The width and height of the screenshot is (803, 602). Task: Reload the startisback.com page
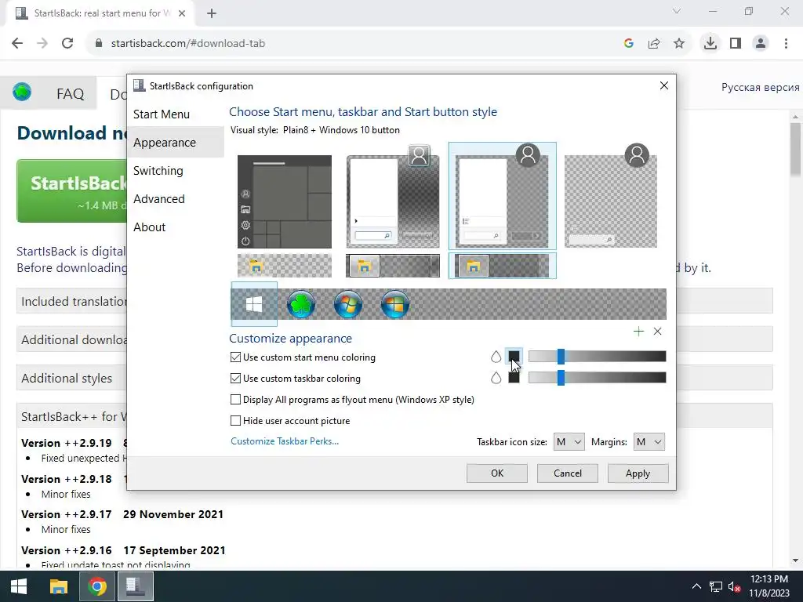(67, 44)
